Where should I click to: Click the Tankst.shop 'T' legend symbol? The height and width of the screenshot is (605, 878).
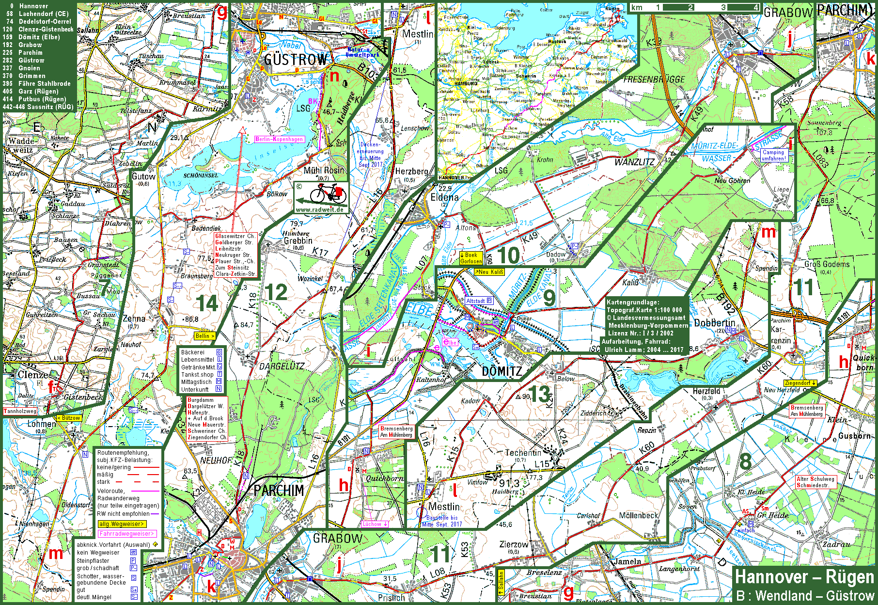219,374
